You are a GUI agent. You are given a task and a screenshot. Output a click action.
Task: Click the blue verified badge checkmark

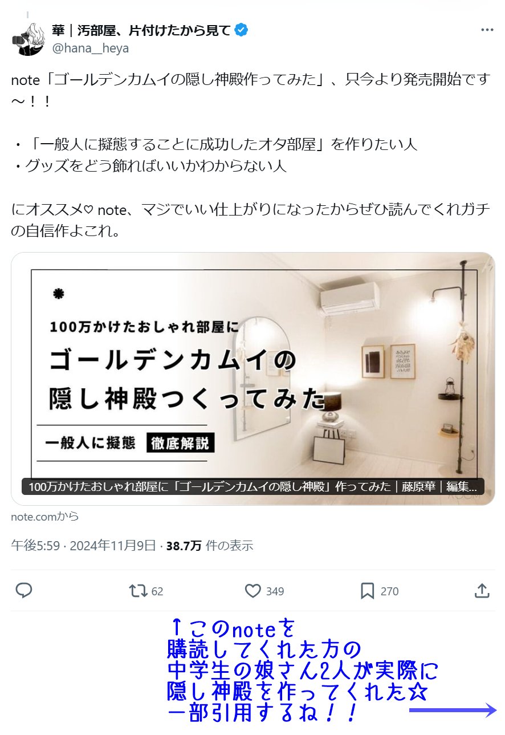242,30
